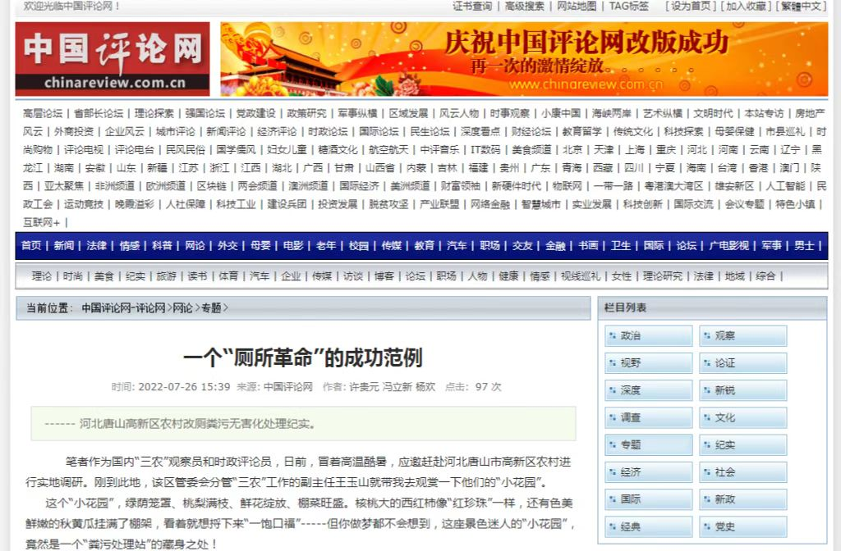Select the 观察 column button
Viewport: 841px width, 551px height.
click(742, 336)
